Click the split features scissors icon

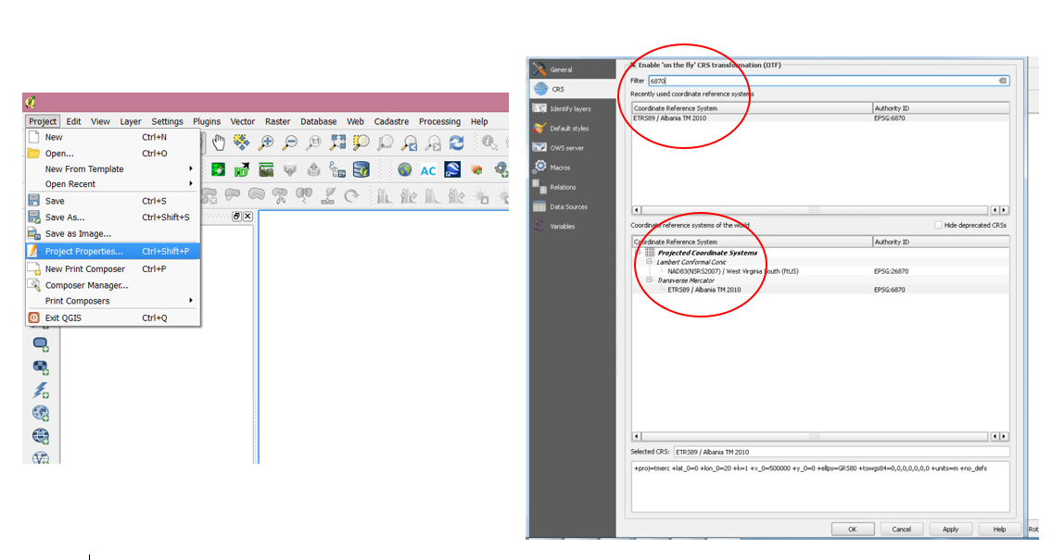coord(280,195)
